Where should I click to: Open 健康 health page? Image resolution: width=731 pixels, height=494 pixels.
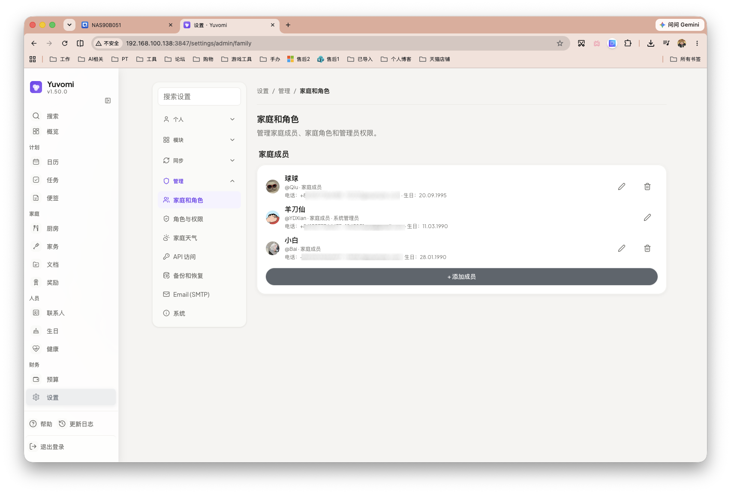[x=71, y=349]
